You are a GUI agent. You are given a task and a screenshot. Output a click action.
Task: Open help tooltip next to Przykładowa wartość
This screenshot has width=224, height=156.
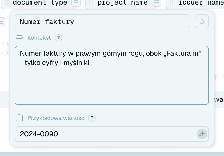click(92, 118)
